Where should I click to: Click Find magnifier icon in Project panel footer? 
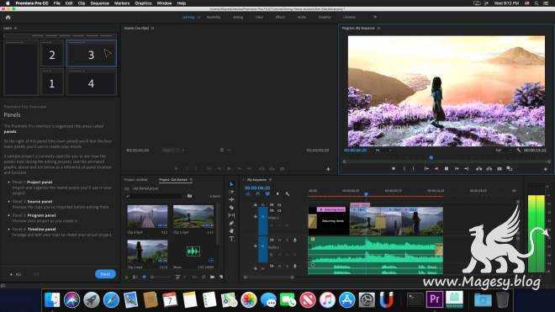203,277
